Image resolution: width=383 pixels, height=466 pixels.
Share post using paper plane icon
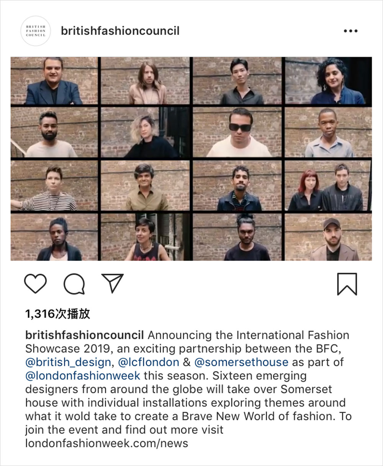[112, 283]
